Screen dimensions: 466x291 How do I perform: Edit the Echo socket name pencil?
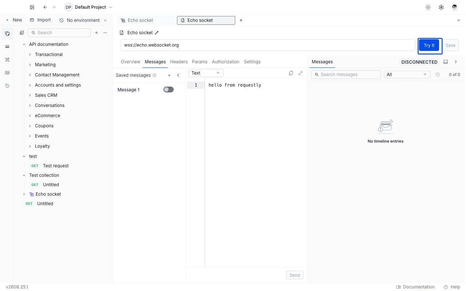pos(157,33)
